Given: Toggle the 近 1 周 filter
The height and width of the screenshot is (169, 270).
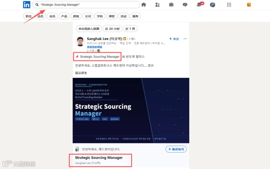Looking at the screenshot, I should click(x=130, y=29).
